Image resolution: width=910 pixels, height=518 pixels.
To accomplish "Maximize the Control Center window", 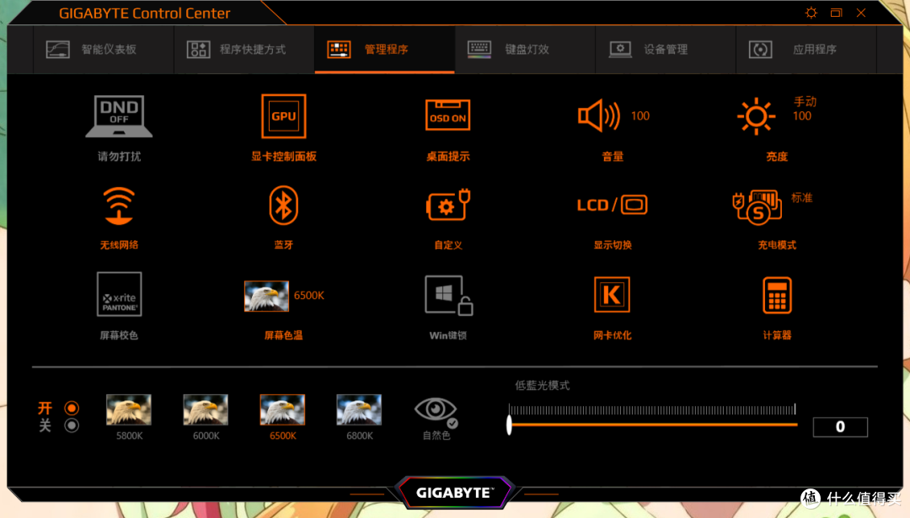I will 836,13.
